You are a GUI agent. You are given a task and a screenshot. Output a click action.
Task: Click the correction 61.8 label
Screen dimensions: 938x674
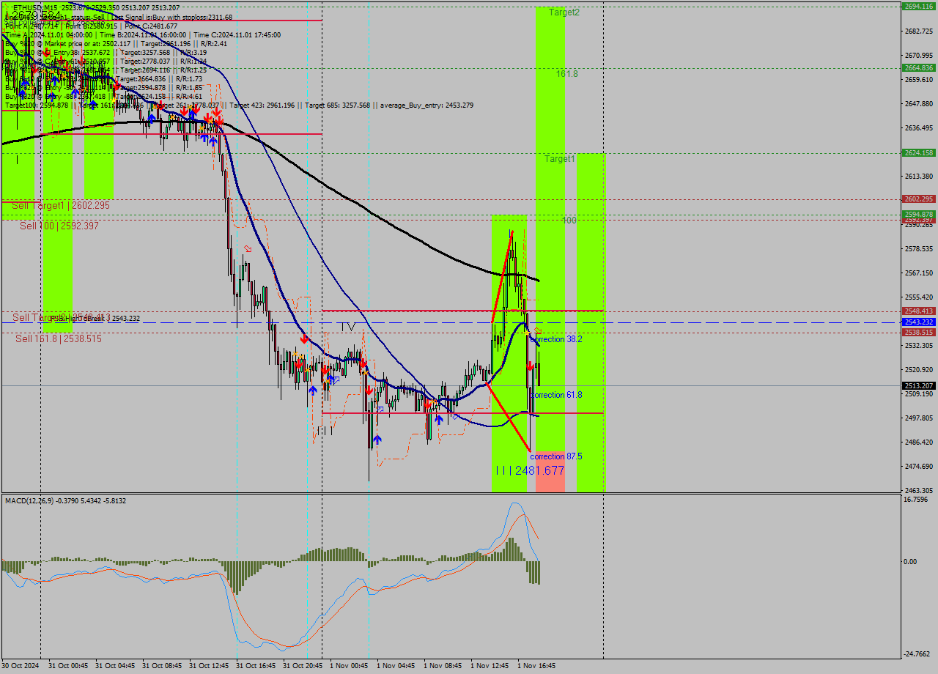(556, 395)
